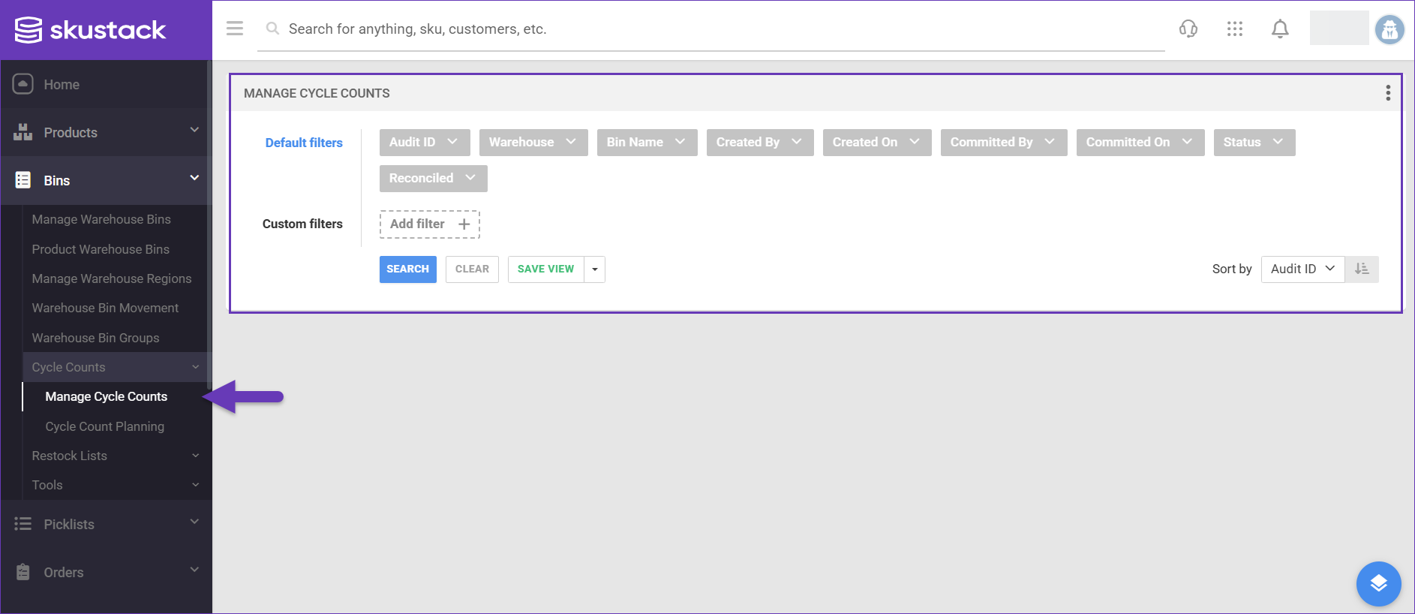Open the three-dot panel options menu
Screen dimensions: 1415x614
click(x=1387, y=93)
